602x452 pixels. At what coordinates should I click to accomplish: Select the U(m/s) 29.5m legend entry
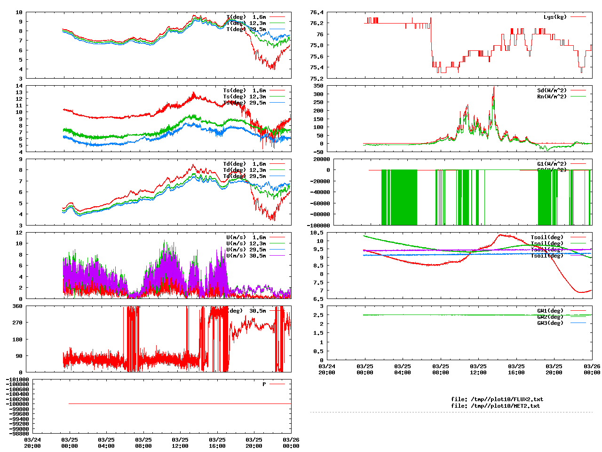click(x=246, y=250)
